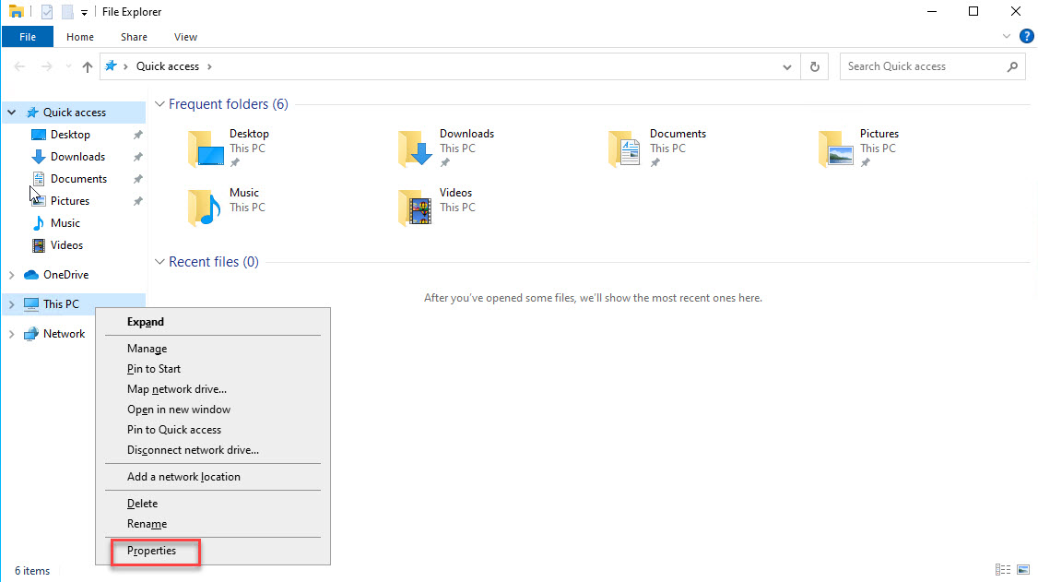This screenshot has height=582, width=1038.
Task: Click the Up arrow navigation icon
Action: (88, 66)
